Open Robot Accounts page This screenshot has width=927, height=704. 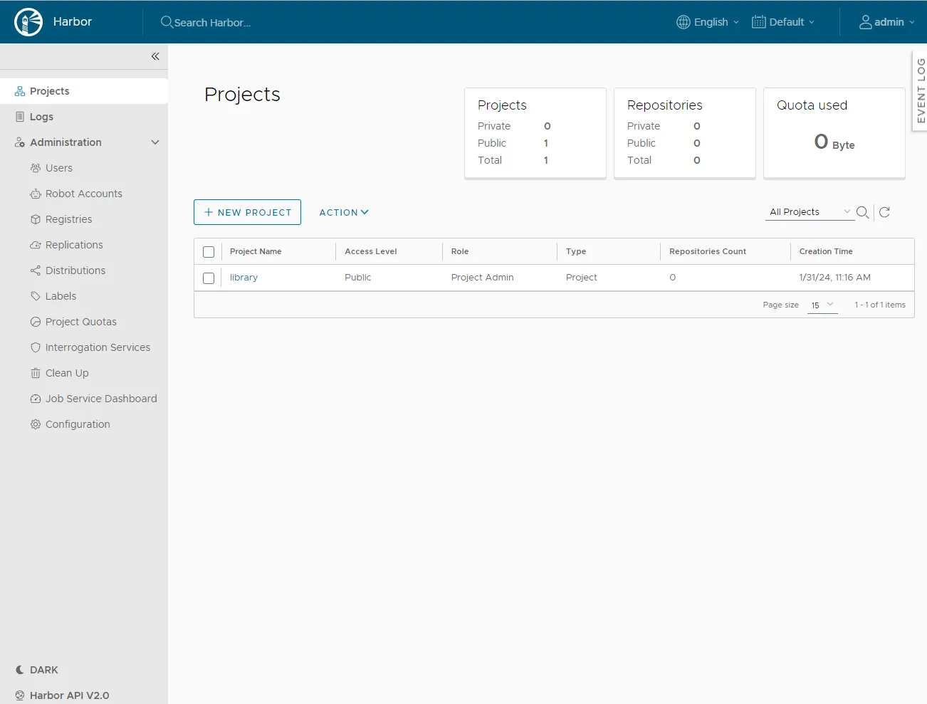click(x=84, y=194)
